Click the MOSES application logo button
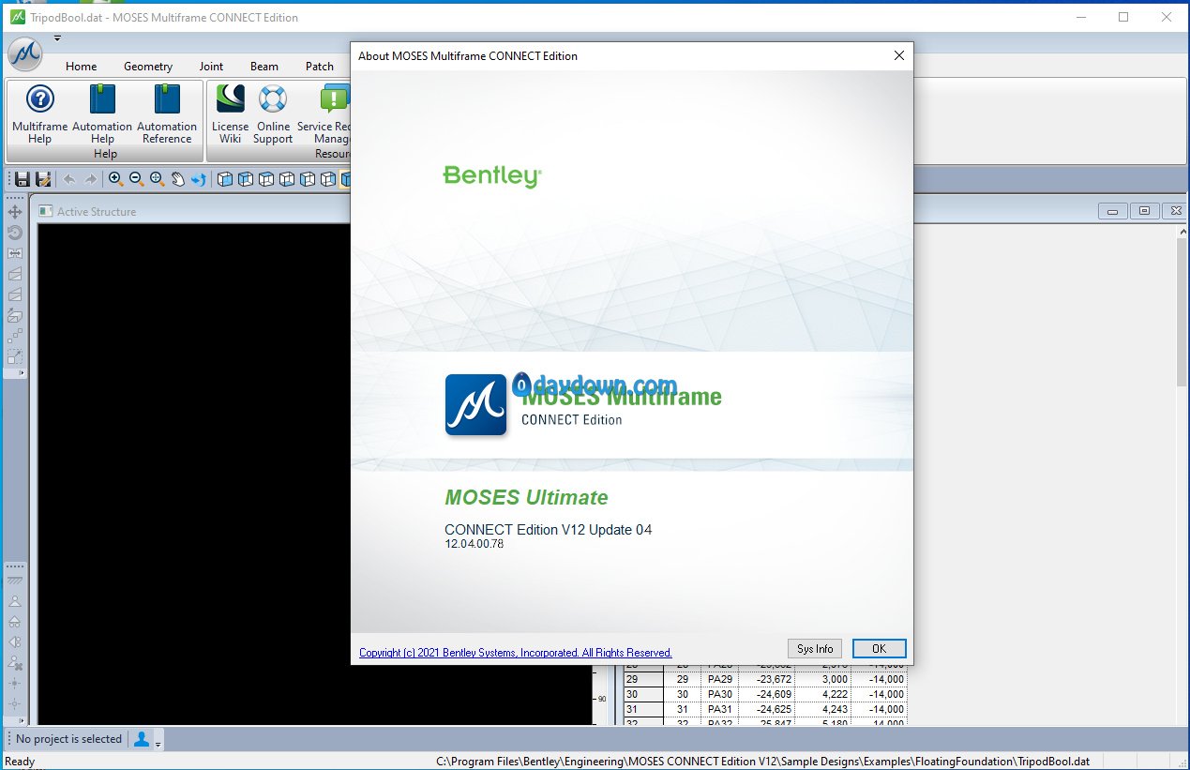Image resolution: width=1190 pixels, height=770 pixels. 25,54
